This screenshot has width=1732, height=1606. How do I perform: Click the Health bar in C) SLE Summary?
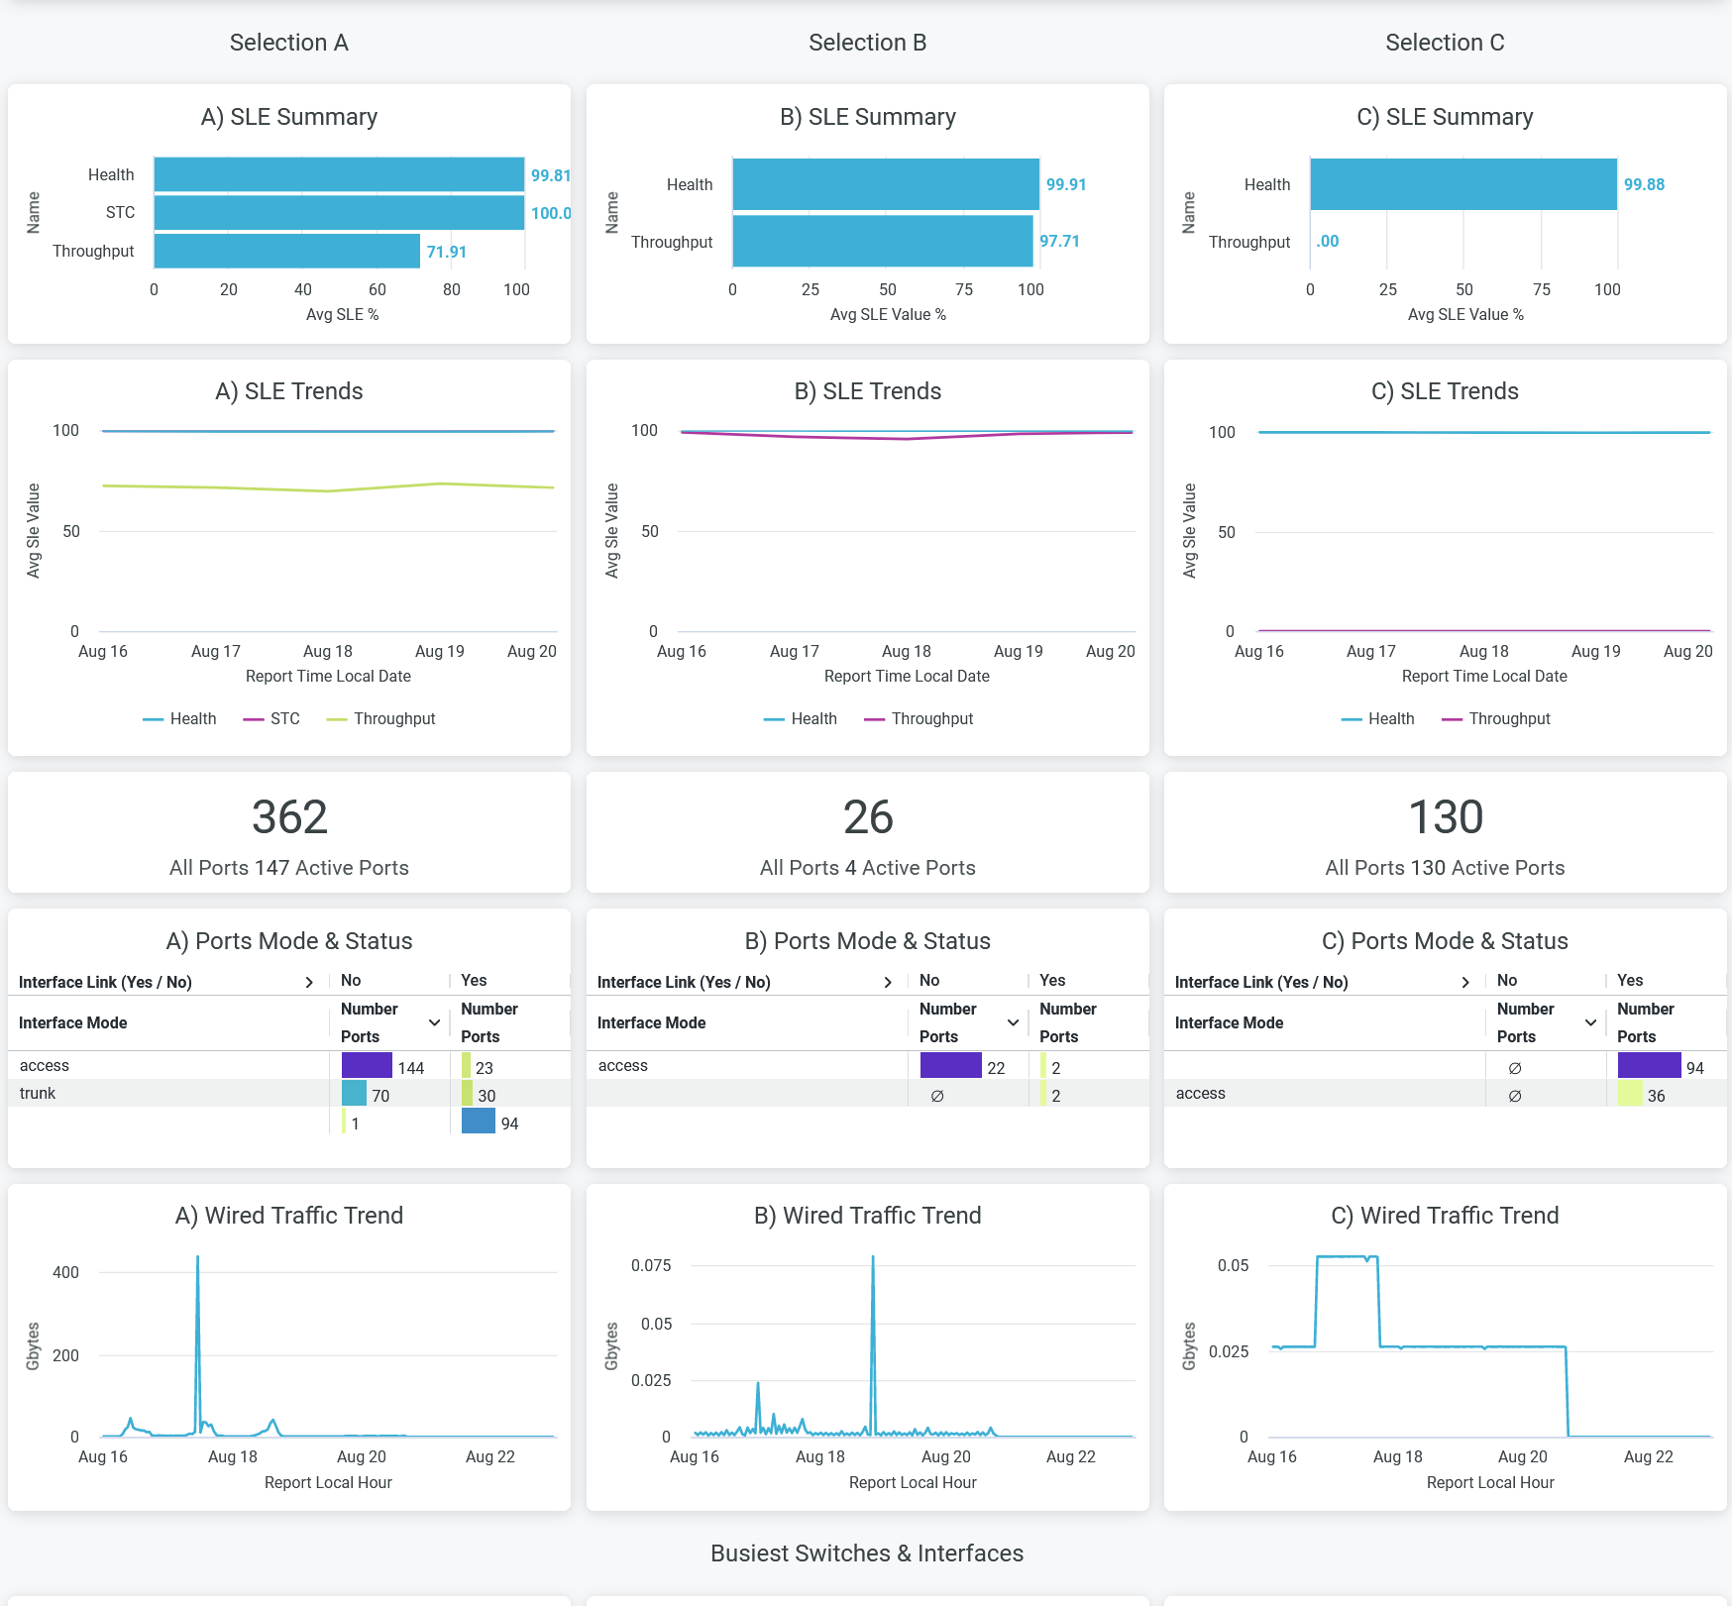[x=1463, y=184]
